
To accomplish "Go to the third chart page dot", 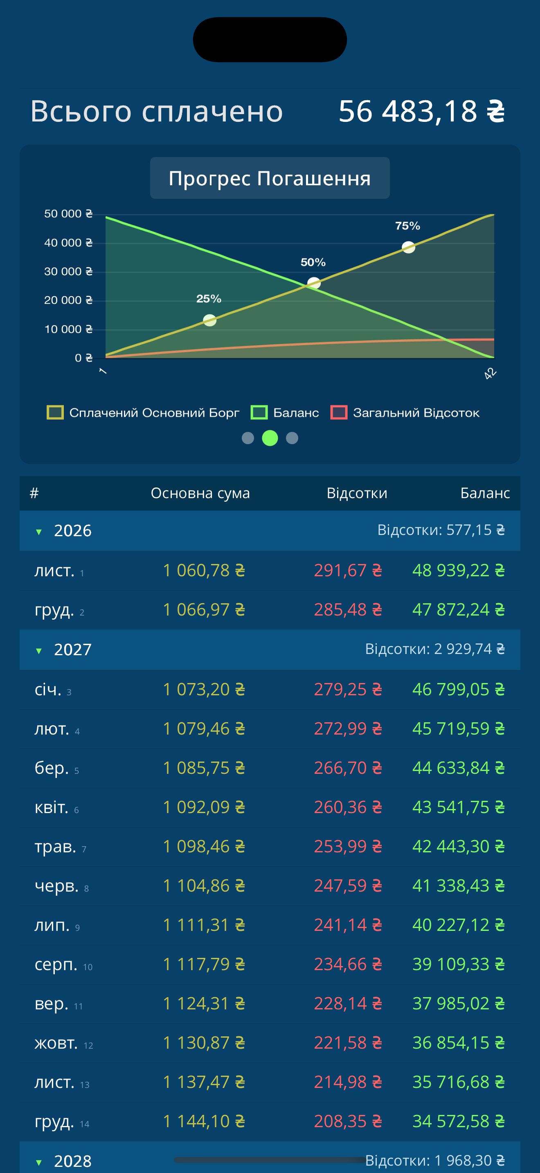I will (292, 438).
